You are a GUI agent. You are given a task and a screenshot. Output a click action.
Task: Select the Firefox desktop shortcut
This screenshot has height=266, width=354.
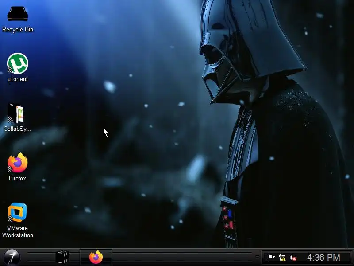click(18, 163)
